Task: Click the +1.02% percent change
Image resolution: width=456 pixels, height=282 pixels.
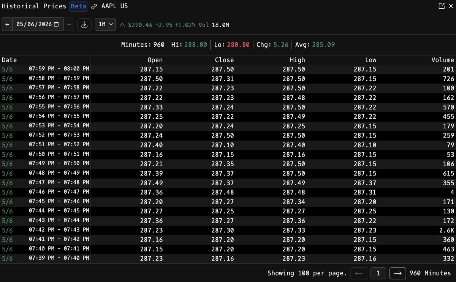Action: (x=185, y=25)
